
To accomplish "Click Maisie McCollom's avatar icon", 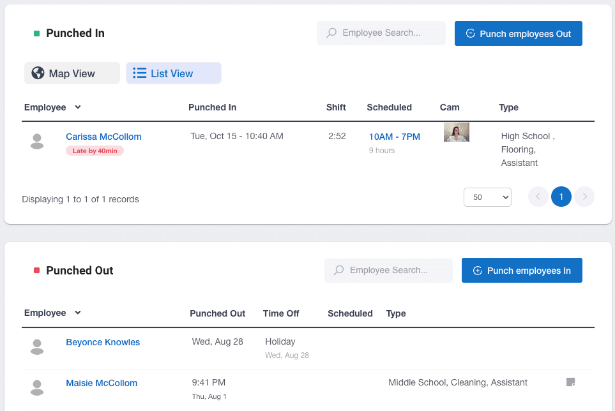I will [37, 388].
